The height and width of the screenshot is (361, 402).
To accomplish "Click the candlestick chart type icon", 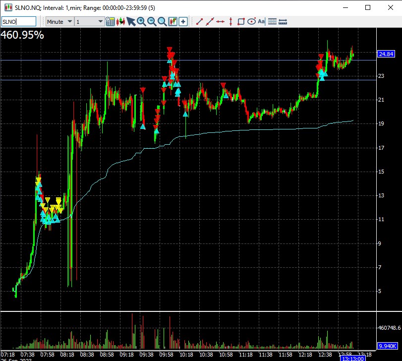I will (x=120, y=21).
